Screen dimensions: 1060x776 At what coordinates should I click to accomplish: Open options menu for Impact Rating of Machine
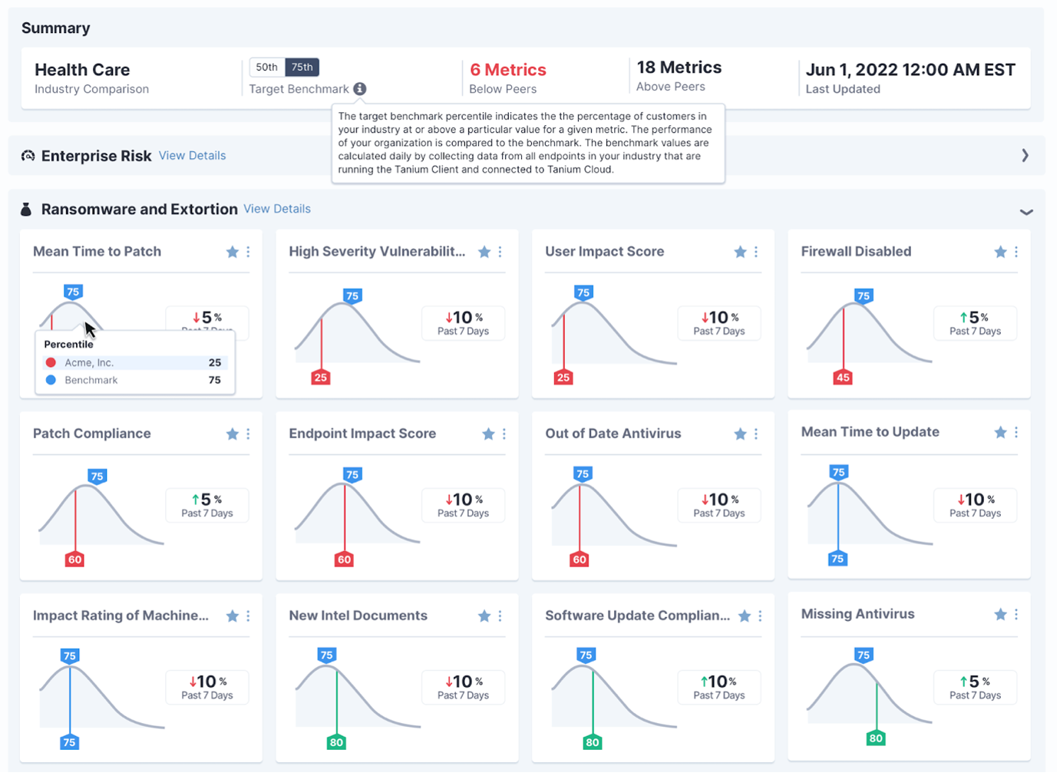pos(248,616)
